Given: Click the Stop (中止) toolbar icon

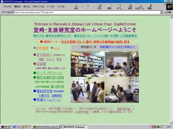Looking at the screenshot, I should pyautogui.click(x=100, y=7).
